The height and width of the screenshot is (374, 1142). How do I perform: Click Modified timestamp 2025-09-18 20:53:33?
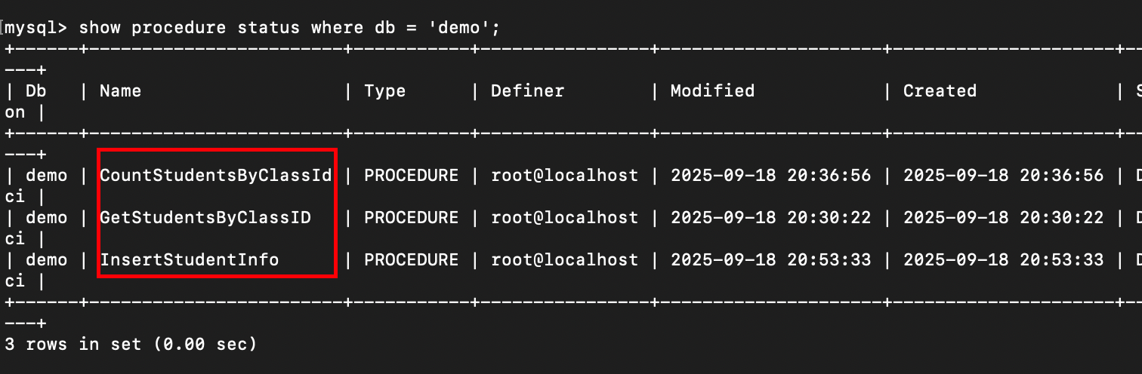(x=770, y=260)
